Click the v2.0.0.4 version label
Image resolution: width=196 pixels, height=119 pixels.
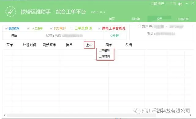click(98, 12)
